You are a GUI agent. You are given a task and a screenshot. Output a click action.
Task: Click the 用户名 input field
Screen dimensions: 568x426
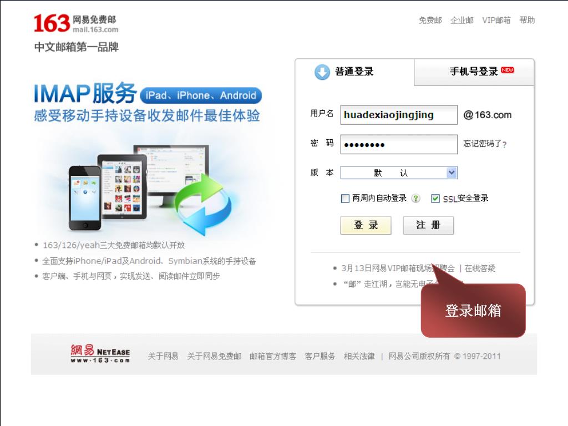399,115
